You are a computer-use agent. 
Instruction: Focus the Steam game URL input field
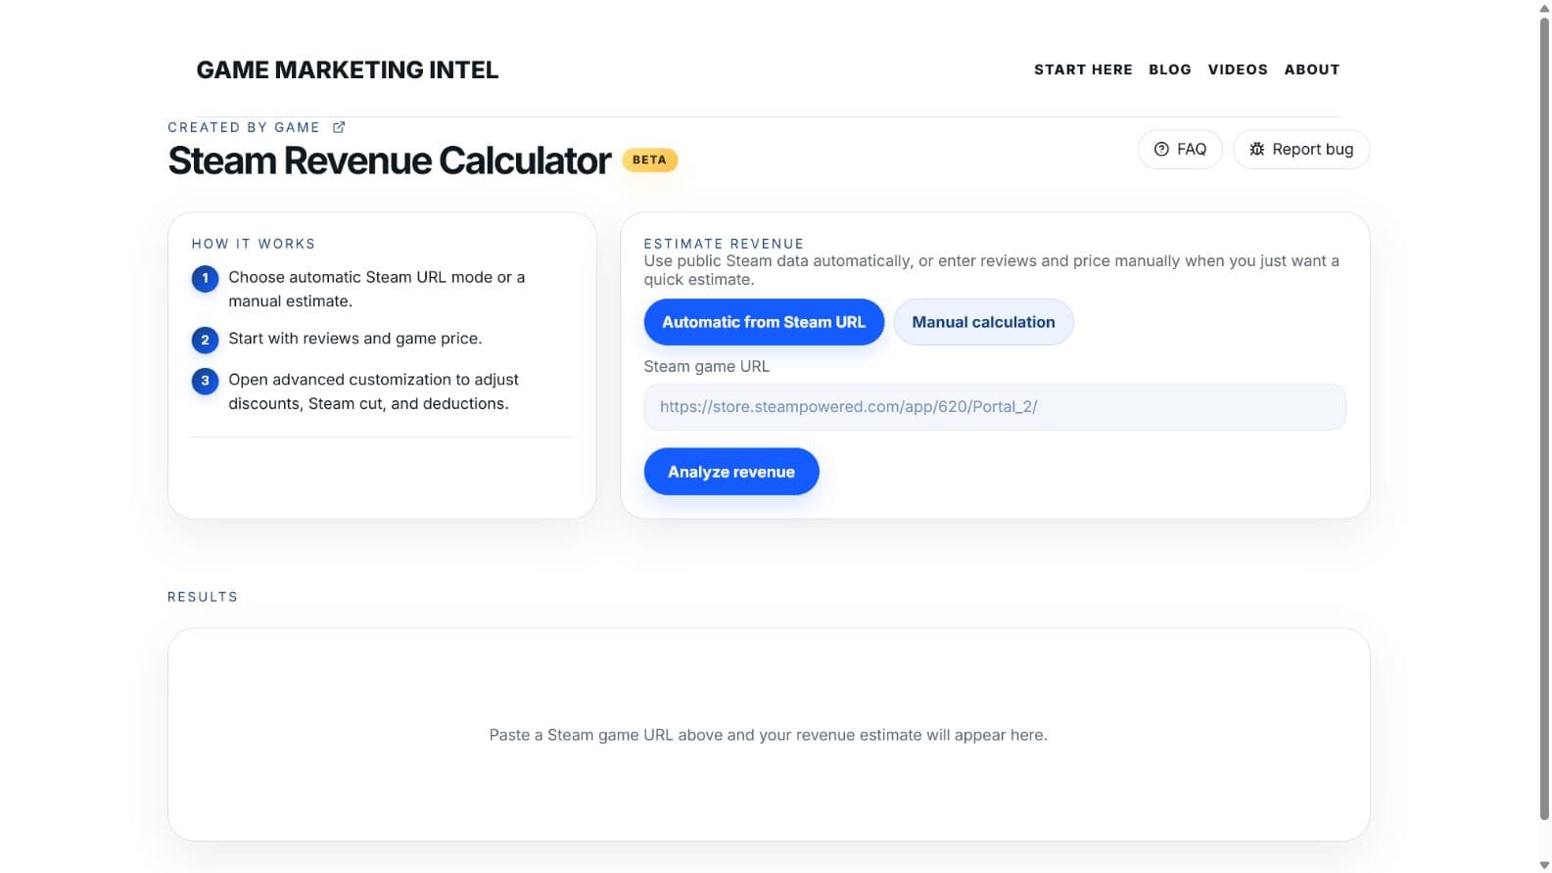[x=995, y=407]
